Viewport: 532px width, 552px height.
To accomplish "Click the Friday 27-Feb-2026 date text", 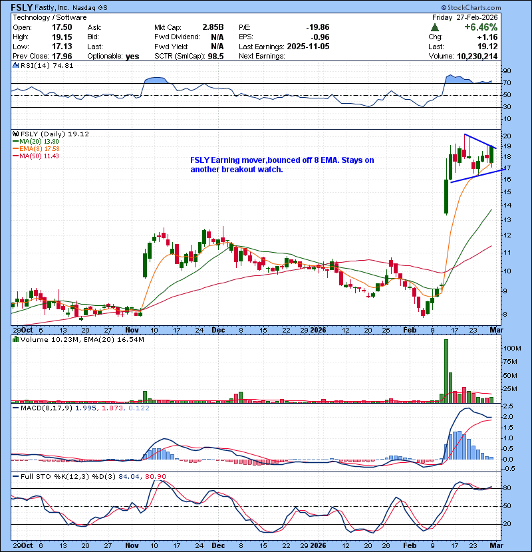I will (x=465, y=17).
